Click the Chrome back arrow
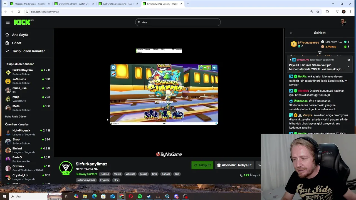The height and width of the screenshot is (200, 356). [x=5, y=12]
